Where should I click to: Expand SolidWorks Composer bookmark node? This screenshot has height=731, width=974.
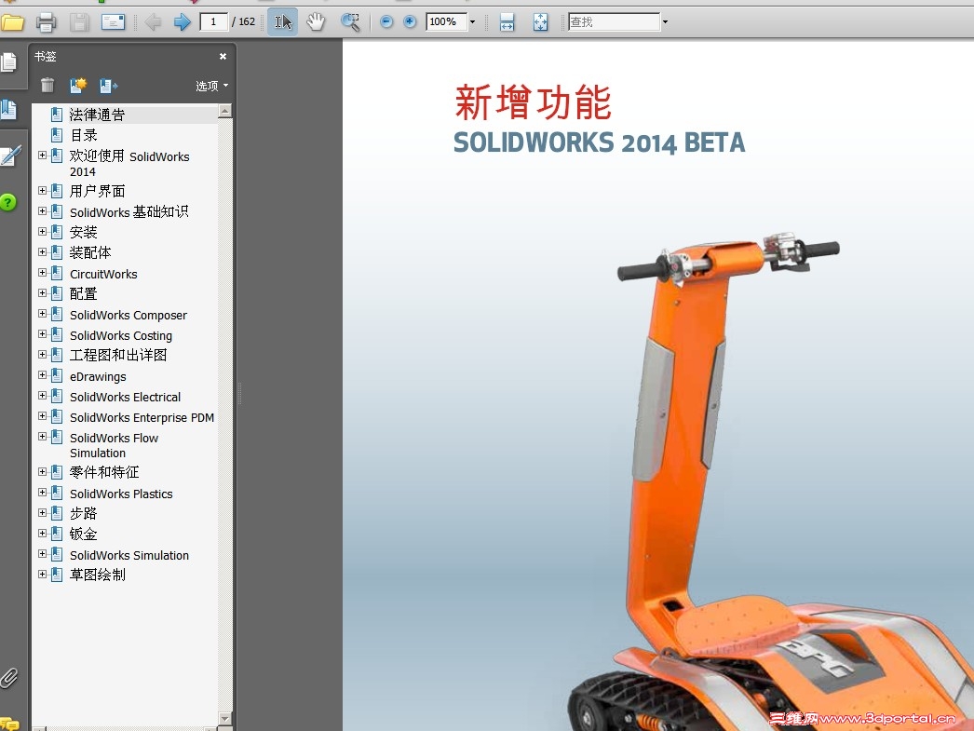pyautogui.click(x=42, y=314)
